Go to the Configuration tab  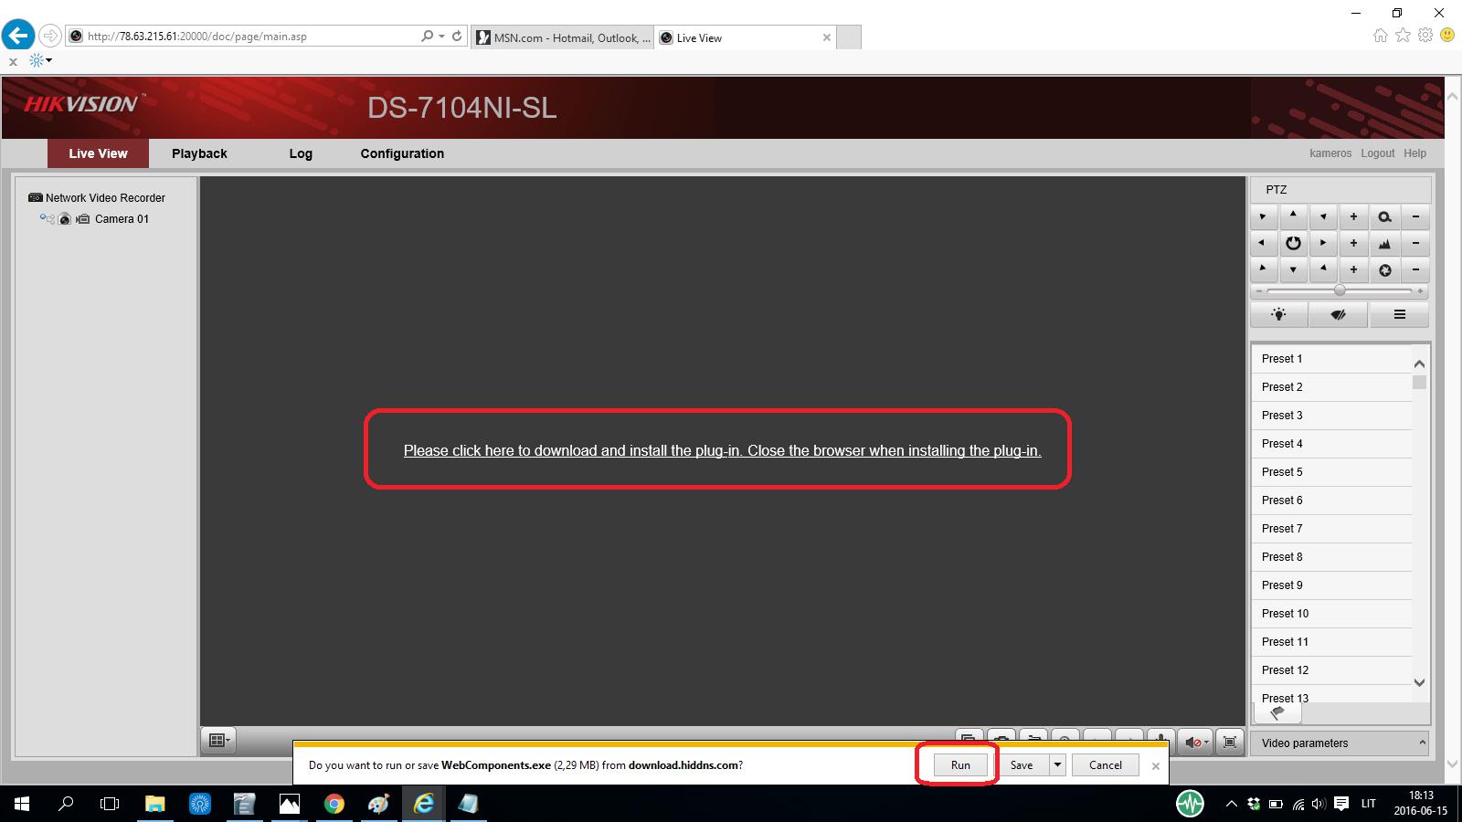[402, 153]
